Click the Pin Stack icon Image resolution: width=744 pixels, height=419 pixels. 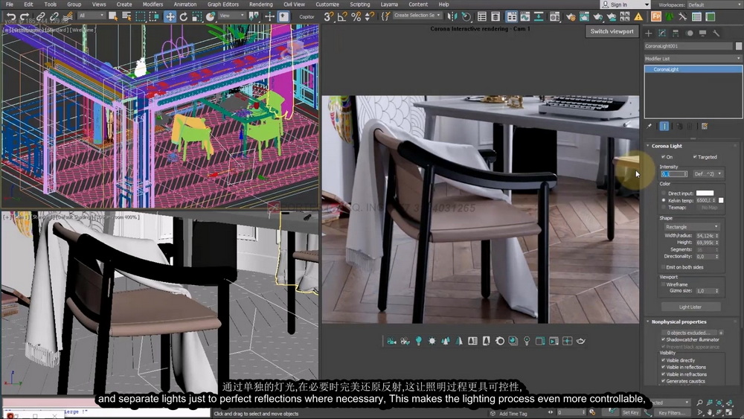click(x=649, y=127)
